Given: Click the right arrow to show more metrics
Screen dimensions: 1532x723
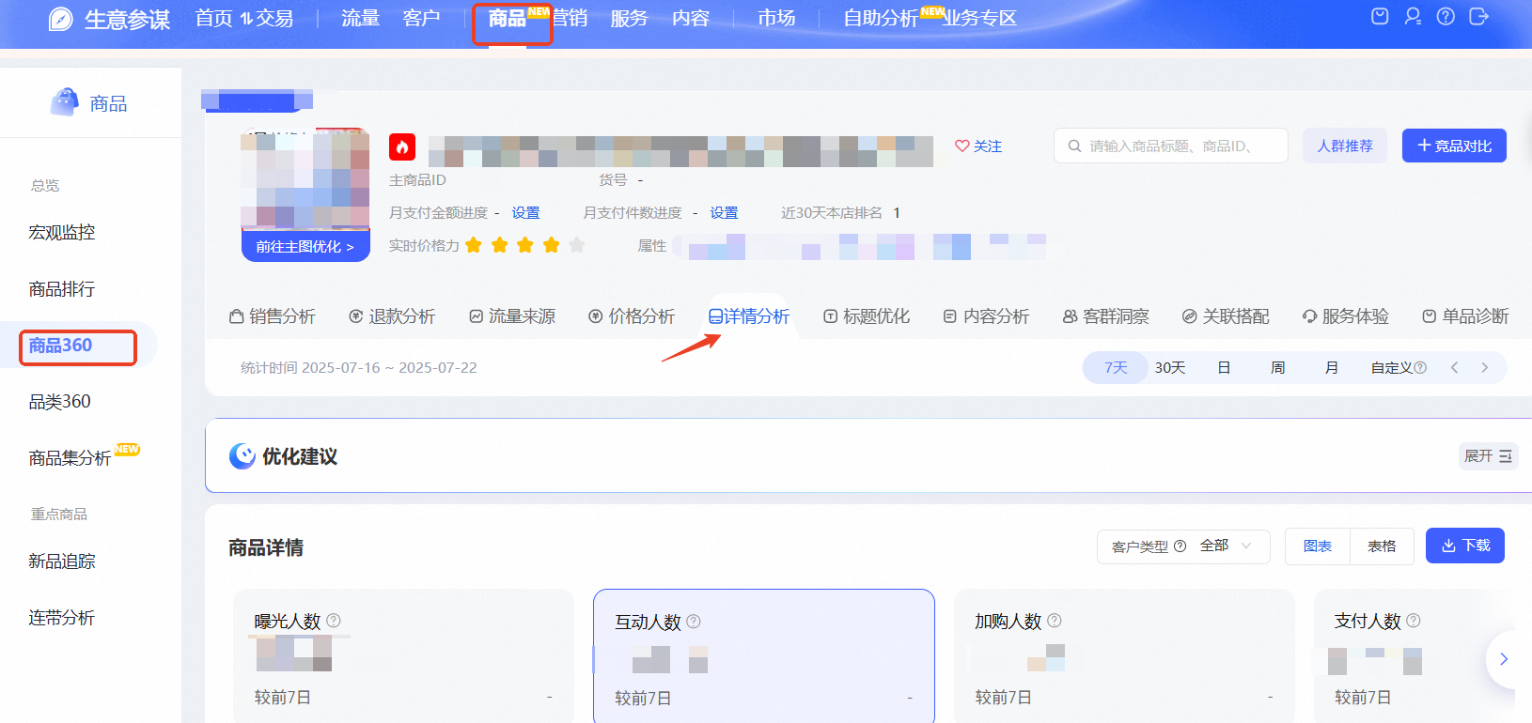Looking at the screenshot, I should click(x=1504, y=659).
